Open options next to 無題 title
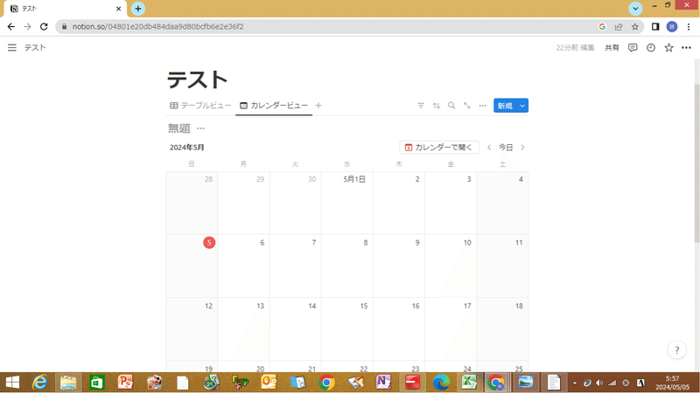This screenshot has width=700, height=393. 200,128
